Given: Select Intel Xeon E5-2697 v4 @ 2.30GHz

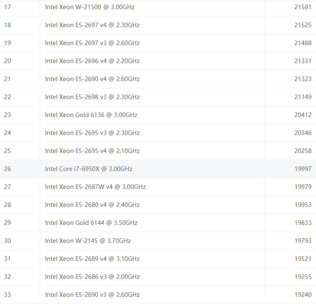Looking at the screenshot, I should pyautogui.click(x=92, y=25).
